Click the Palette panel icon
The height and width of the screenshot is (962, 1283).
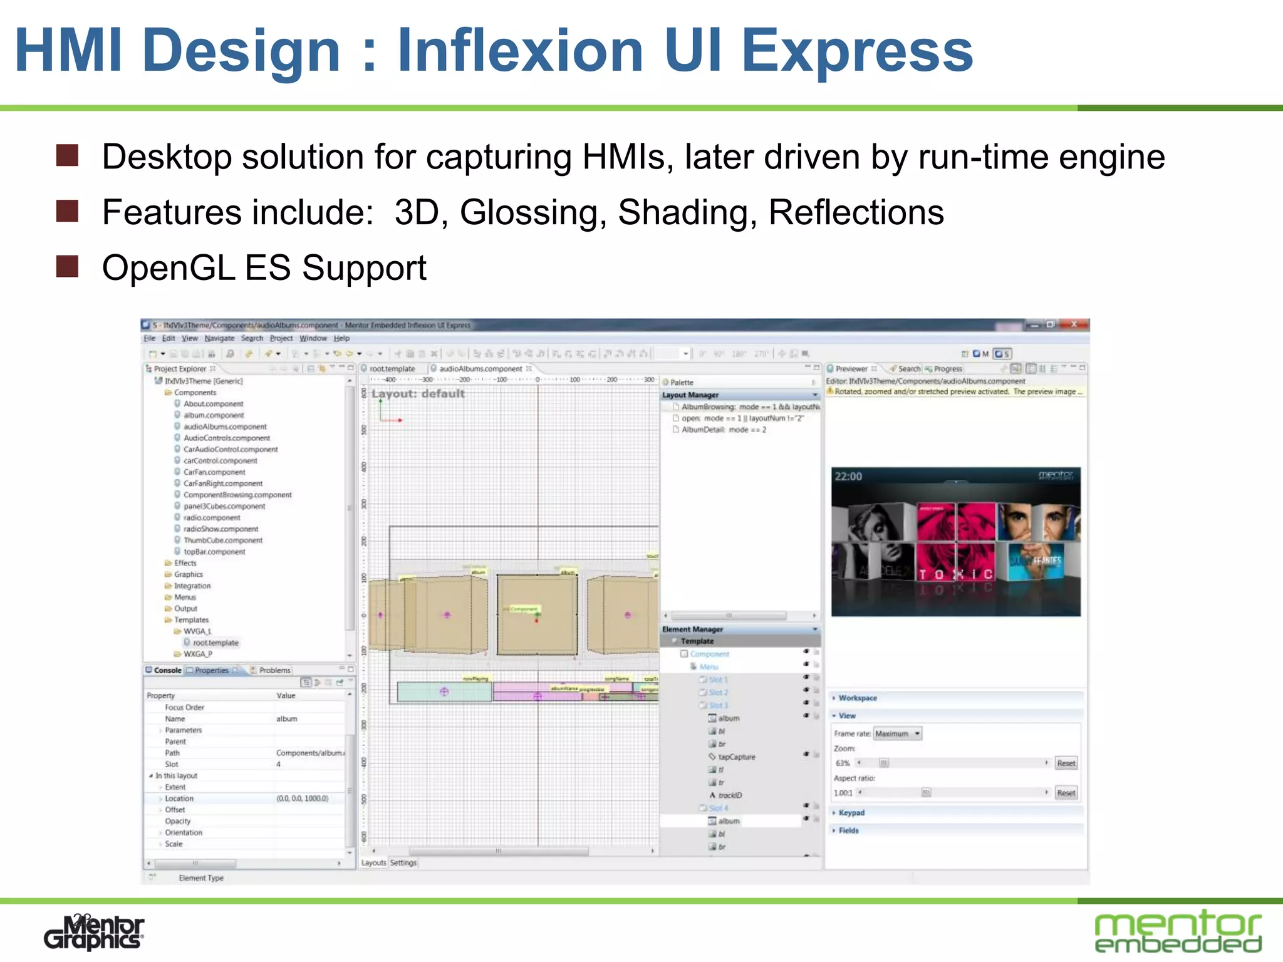point(666,382)
